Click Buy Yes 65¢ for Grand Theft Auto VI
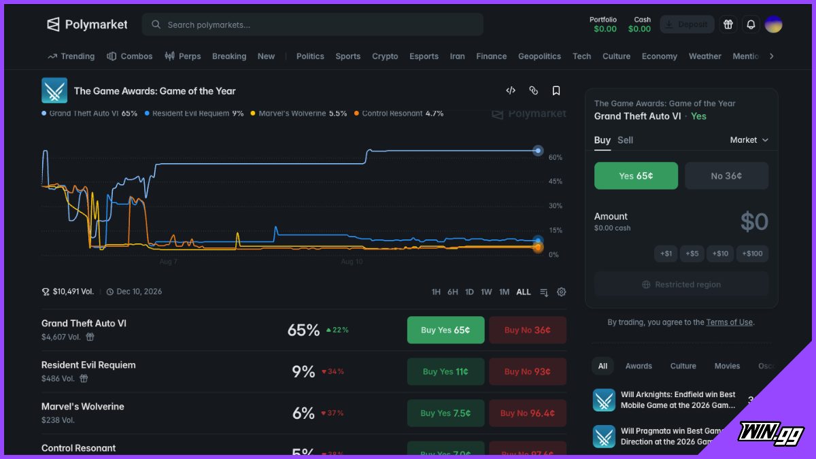 (x=445, y=330)
